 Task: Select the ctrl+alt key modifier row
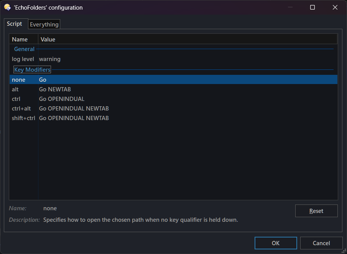21,109
